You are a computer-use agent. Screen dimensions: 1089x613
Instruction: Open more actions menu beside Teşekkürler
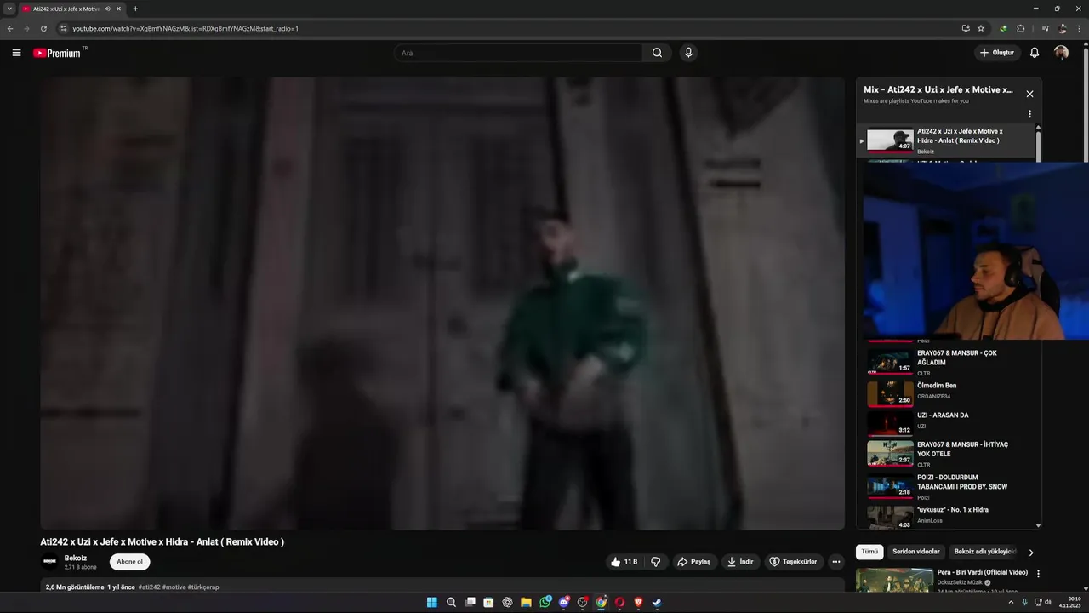[x=836, y=562]
